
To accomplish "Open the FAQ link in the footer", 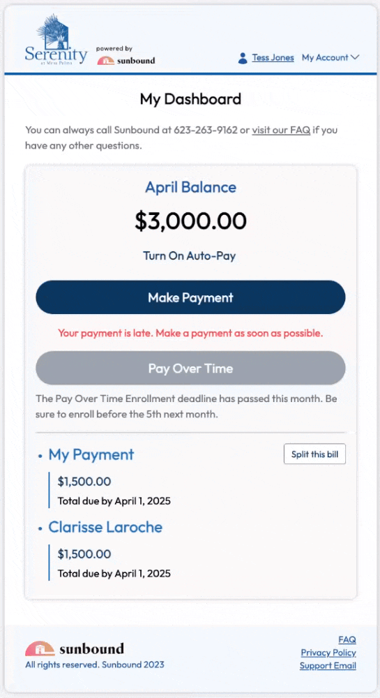I will pos(347,639).
